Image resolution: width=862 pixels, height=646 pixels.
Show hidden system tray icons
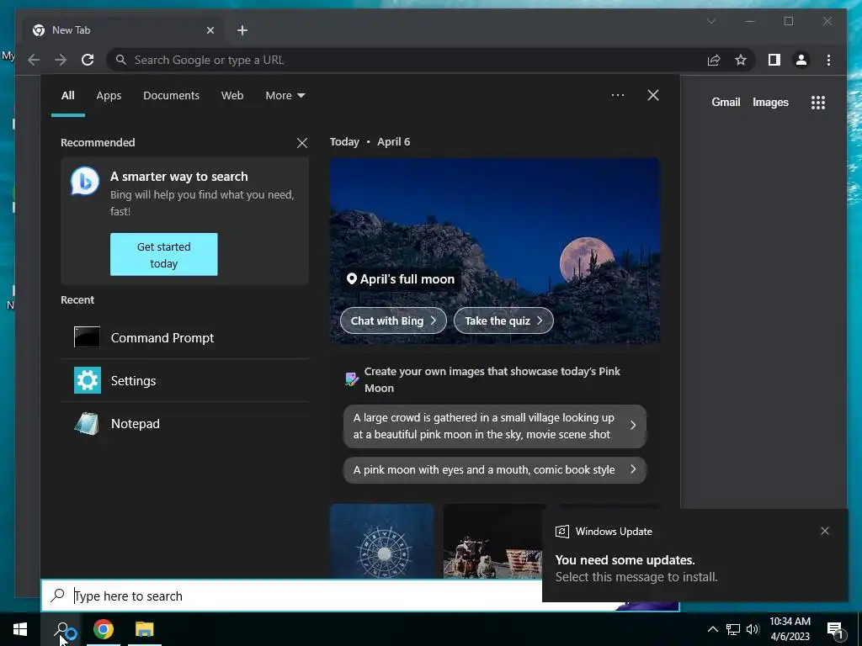coord(712,629)
